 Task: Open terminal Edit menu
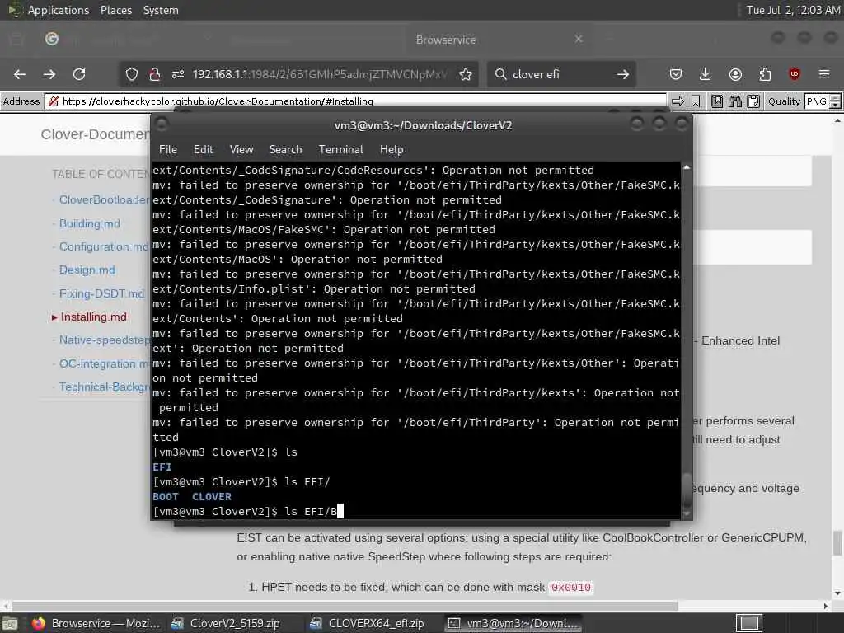point(203,150)
